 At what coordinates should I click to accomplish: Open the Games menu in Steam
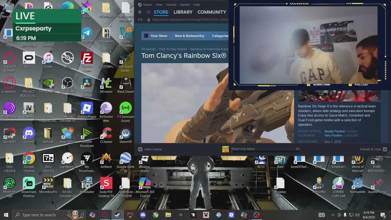(185, 5)
